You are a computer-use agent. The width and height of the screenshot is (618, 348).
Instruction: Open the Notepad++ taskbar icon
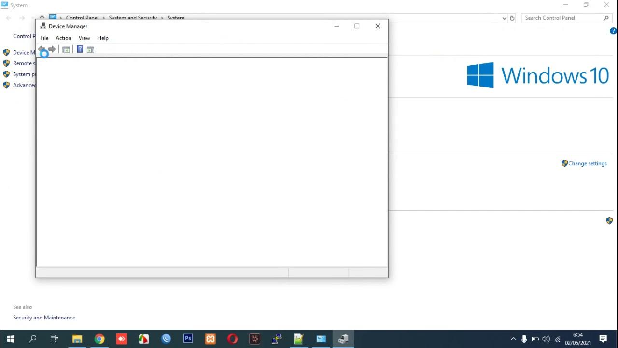click(x=299, y=339)
